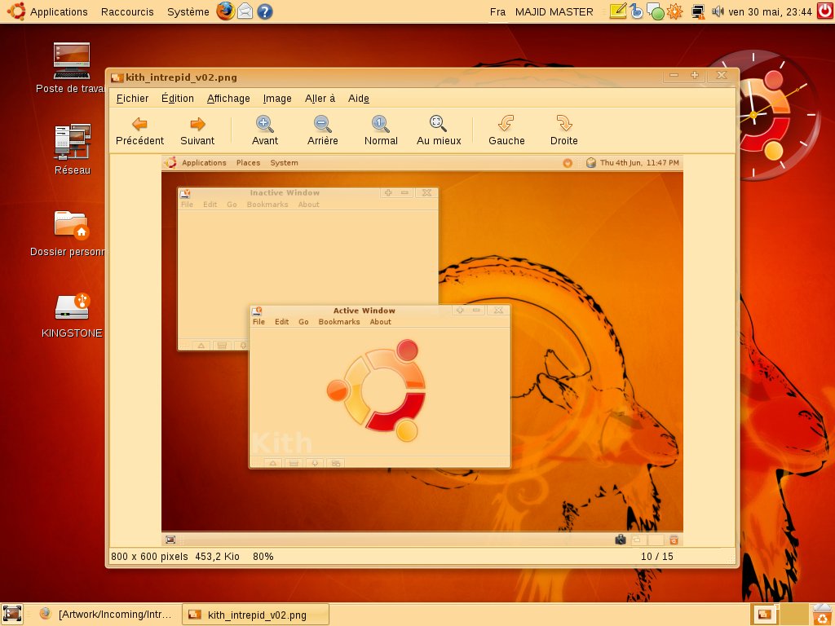Switch to the Artwork/Incoming/Intr… Firefox task
This screenshot has width=835, height=626.
pos(105,615)
